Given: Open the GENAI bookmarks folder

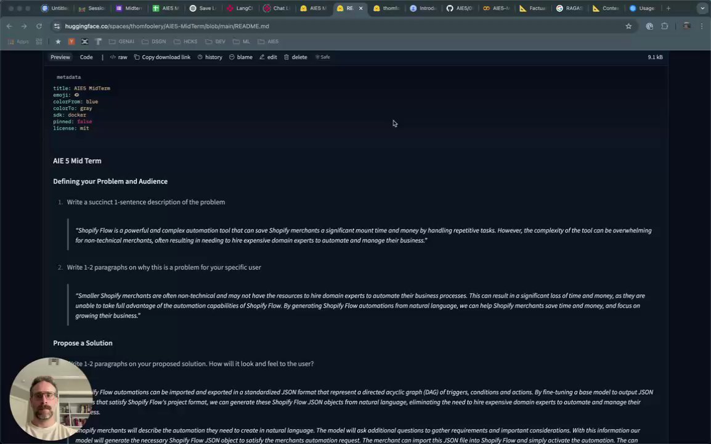Looking at the screenshot, I should [x=121, y=41].
